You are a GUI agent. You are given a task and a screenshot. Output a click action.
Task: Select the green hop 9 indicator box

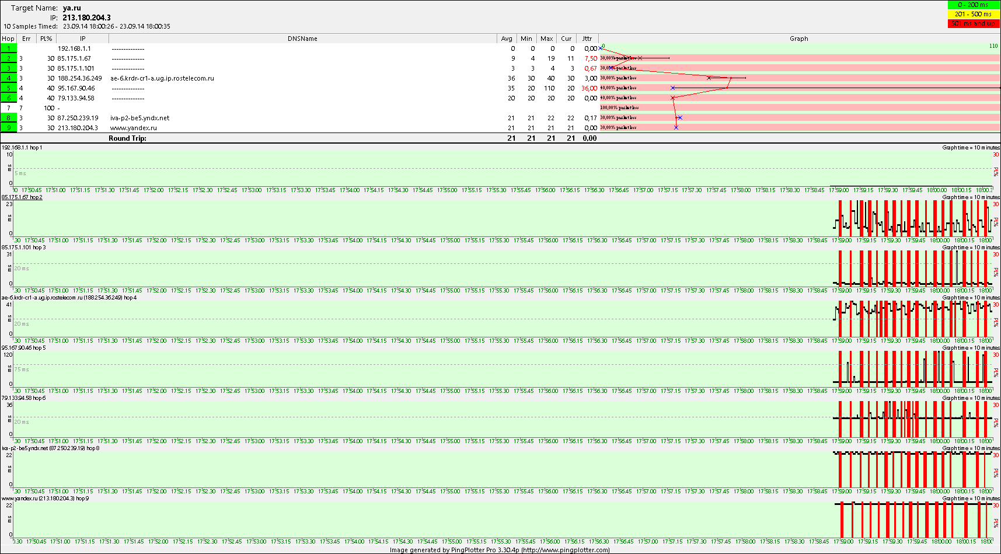pyautogui.click(x=9, y=128)
